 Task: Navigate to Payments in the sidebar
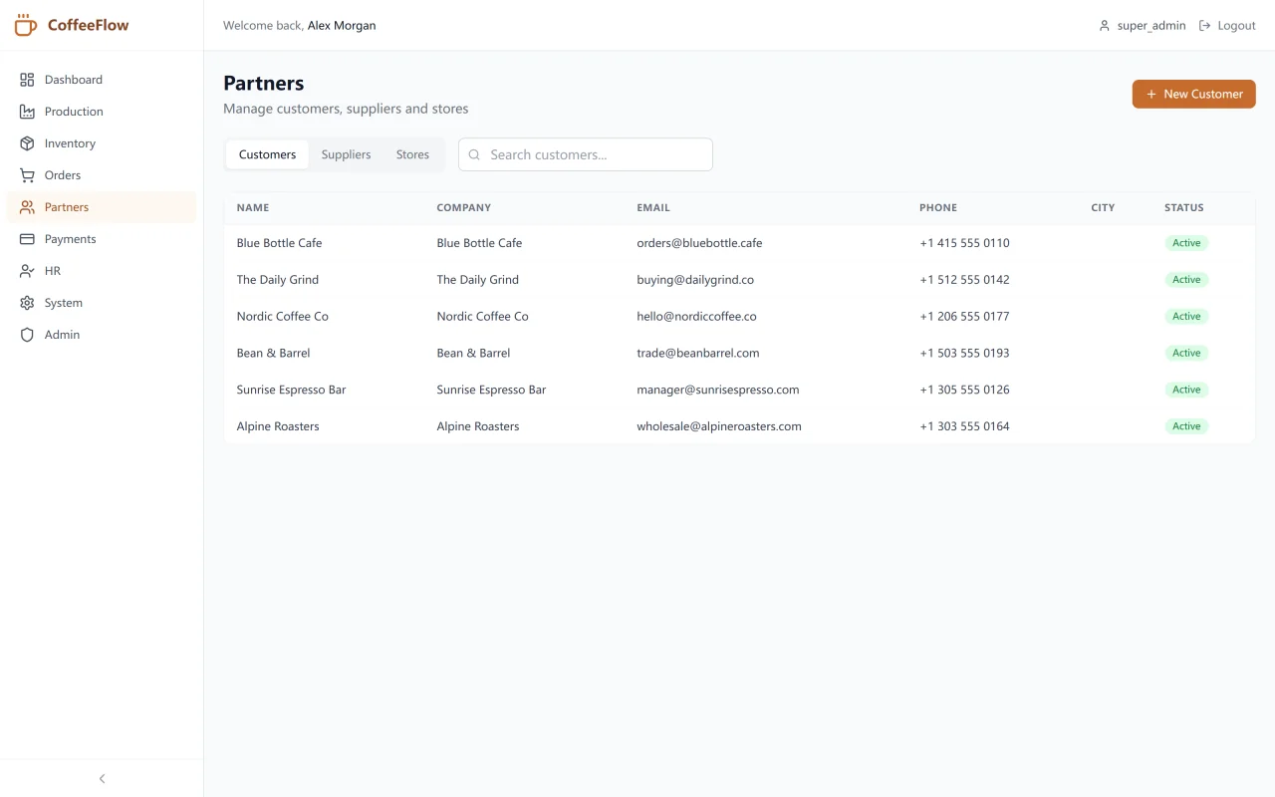[x=102, y=239]
